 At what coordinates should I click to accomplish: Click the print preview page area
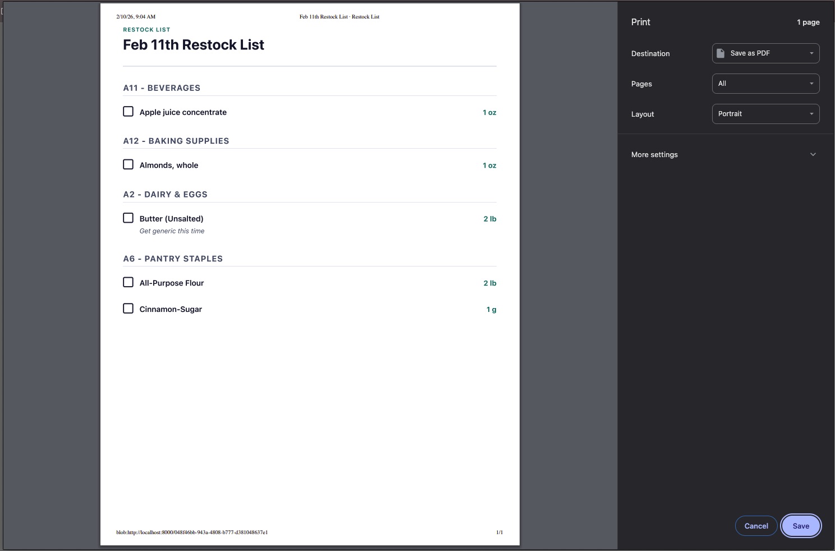click(310, 393)
